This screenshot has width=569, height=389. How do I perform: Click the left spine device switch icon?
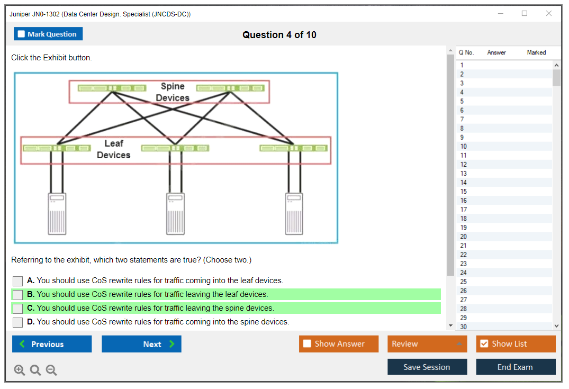(x=112, y=88)
